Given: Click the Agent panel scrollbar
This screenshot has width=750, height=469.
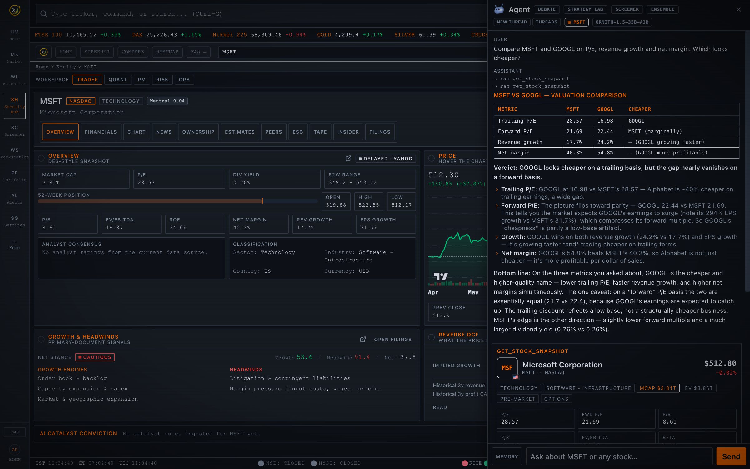Looking at the screenshot, I should coord(747,161).
